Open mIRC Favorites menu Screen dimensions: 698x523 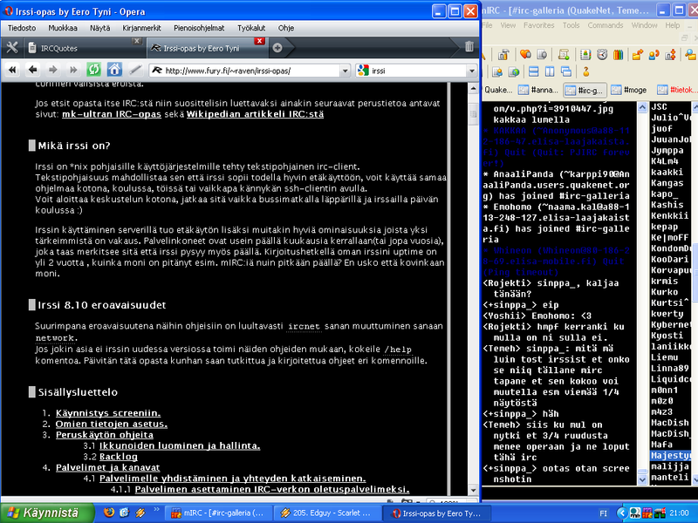(538, 25)
